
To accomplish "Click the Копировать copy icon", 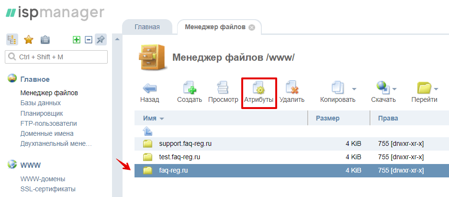I will point(338,88).
